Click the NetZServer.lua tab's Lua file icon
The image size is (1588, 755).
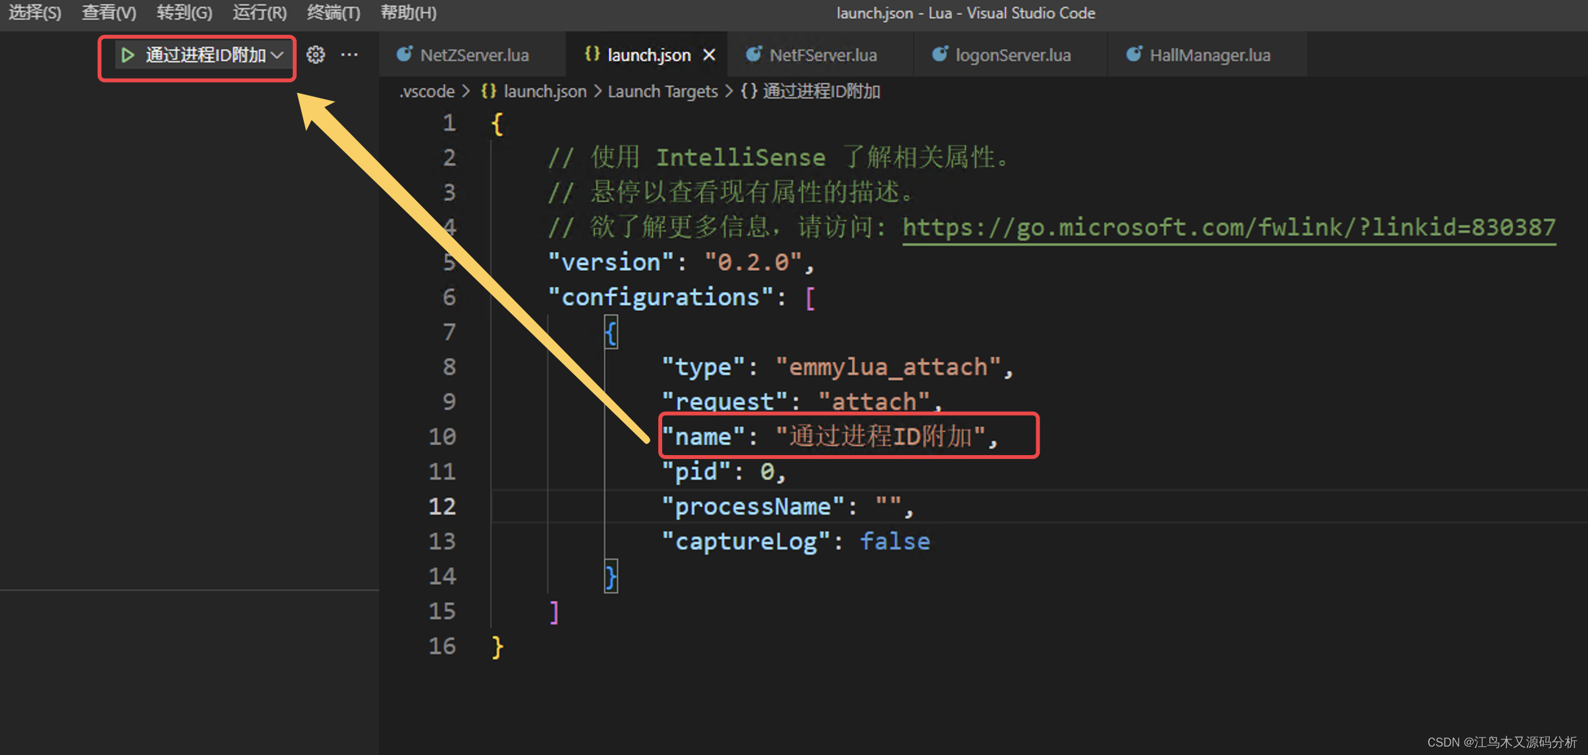click(x=405, y=54)
